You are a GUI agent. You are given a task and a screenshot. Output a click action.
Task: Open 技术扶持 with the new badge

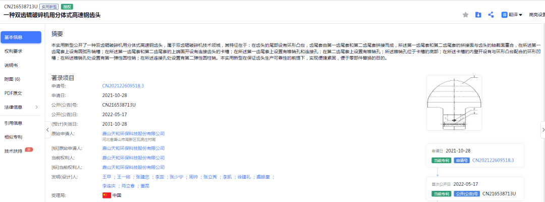13,151
